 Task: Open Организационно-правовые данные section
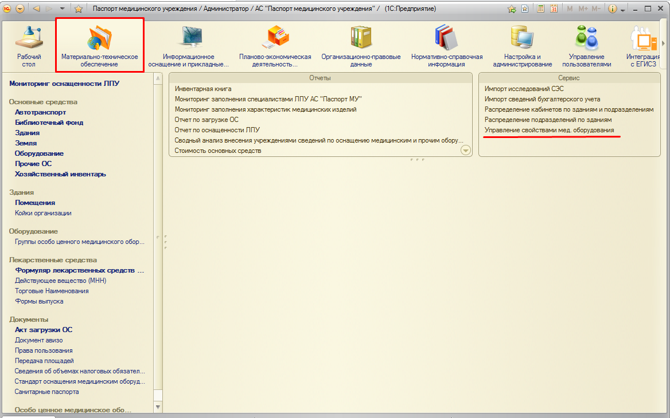(x=361, y=45)
